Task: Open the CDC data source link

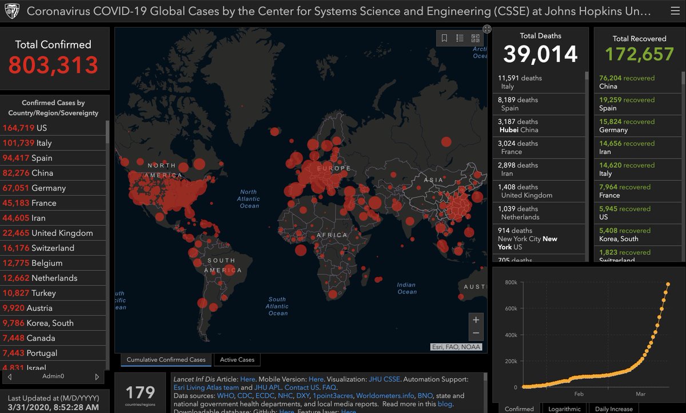Action: pos(244,395)
